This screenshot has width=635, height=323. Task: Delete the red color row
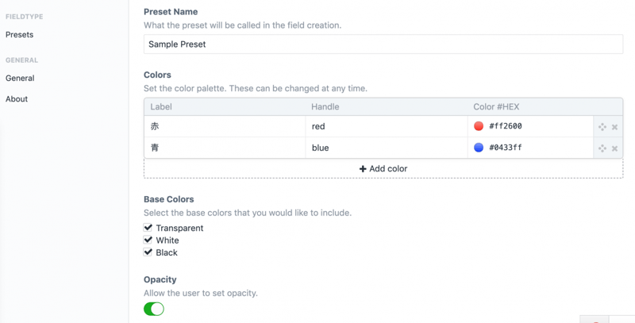point(614,127)
